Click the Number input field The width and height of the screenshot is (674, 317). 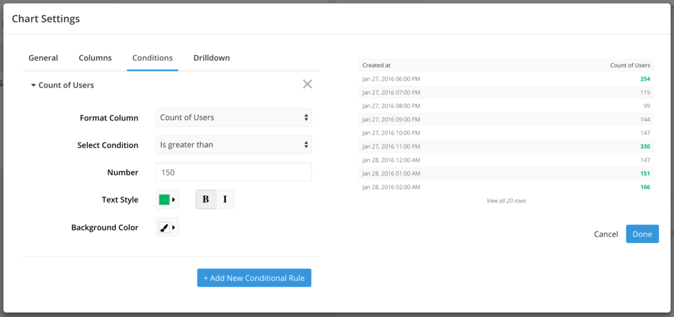(x=233, y=172)
